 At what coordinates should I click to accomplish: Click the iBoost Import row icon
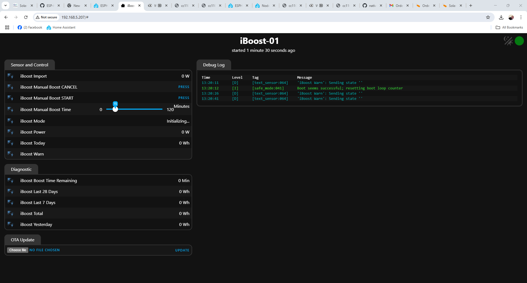[10, 76]
